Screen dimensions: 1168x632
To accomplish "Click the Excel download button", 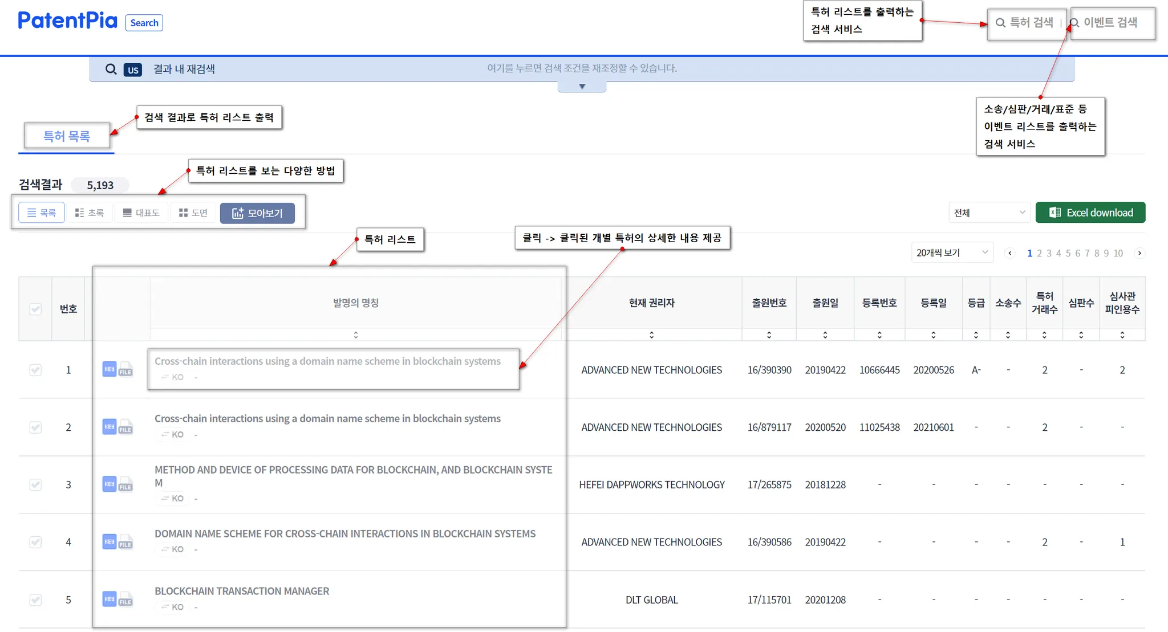I will [1090, 213].
